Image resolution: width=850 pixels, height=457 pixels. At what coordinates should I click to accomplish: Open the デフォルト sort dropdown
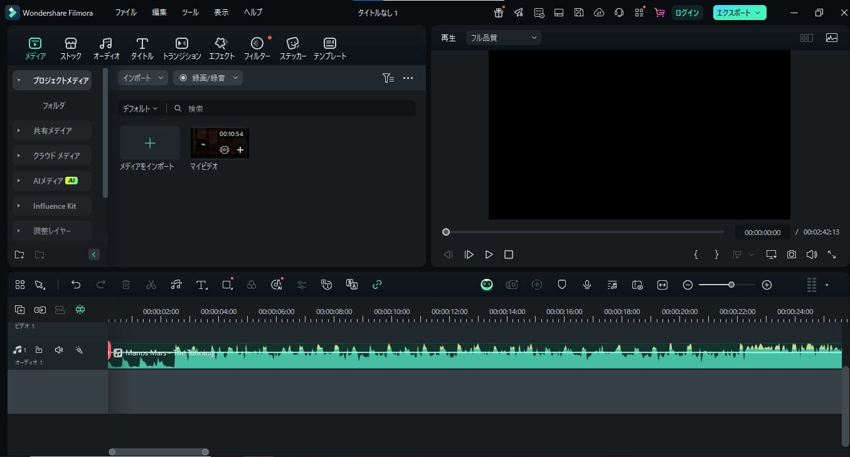pyautogui.click(x=140, y=108)
